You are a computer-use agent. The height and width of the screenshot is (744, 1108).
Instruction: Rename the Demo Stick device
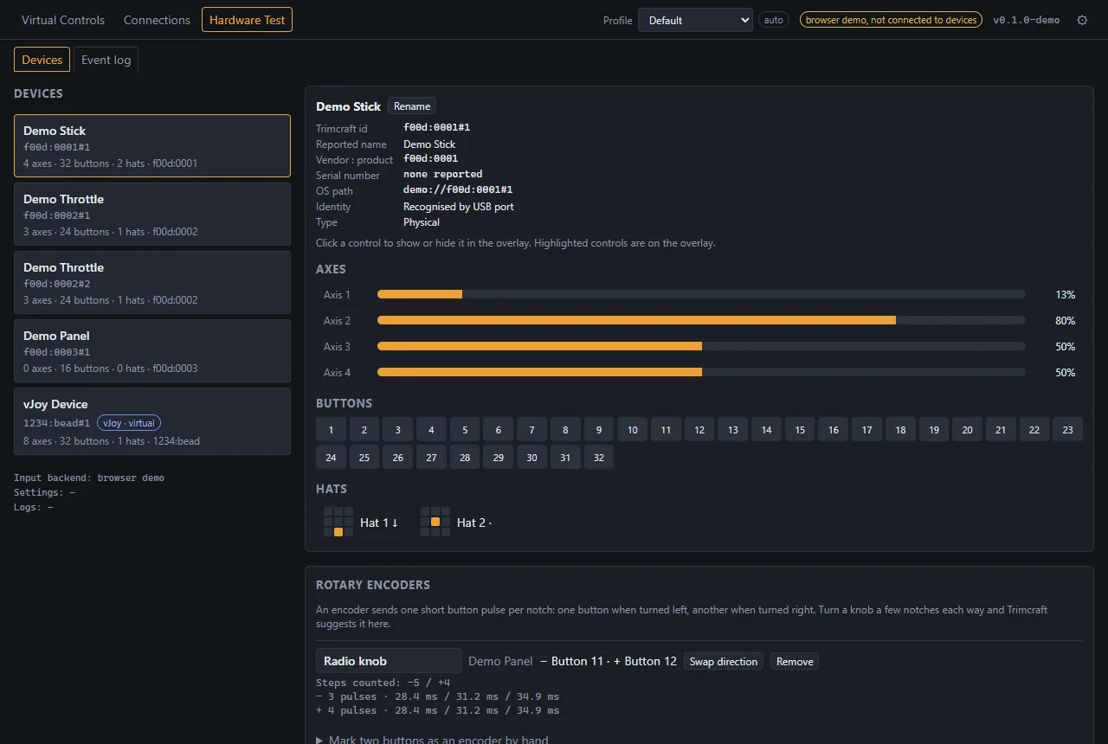click(x=412, y=106)
